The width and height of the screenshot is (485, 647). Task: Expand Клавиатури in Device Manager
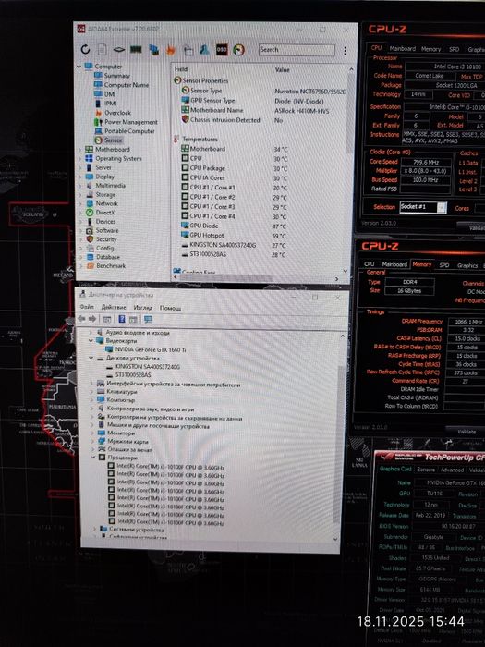coord(91,392)
